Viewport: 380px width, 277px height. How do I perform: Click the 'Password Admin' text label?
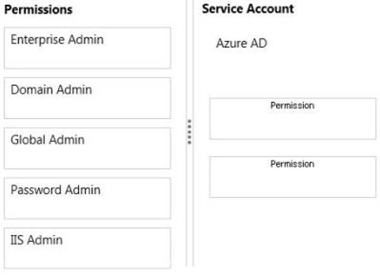pyautogui.click(x=55, y=190)
